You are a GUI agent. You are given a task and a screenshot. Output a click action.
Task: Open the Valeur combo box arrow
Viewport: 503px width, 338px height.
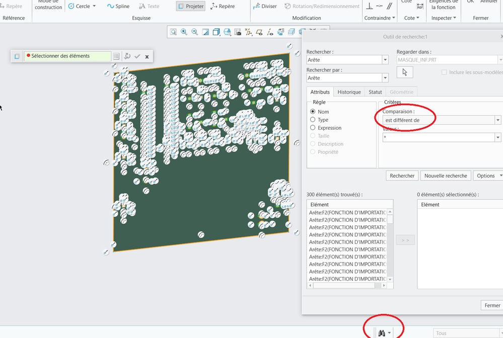pyautogui.click(x=497, y=137)
